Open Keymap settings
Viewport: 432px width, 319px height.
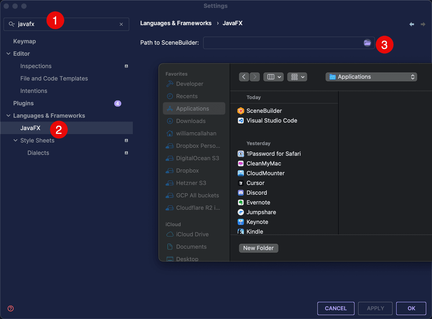(x=24, y=41)
